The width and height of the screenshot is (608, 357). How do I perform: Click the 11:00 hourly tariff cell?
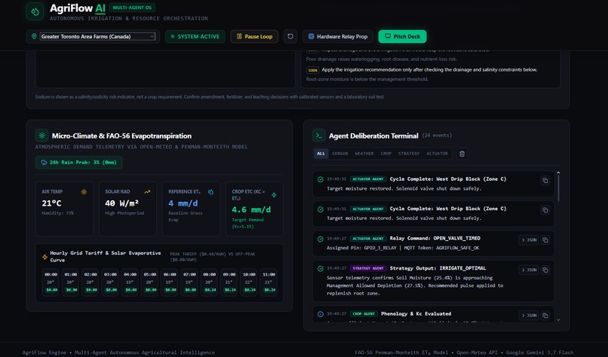click(x=269, y=282)
